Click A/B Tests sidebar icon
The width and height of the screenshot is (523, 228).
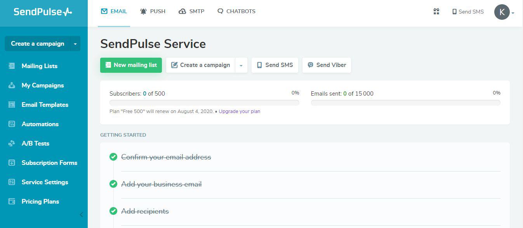[x=12, y=143]
